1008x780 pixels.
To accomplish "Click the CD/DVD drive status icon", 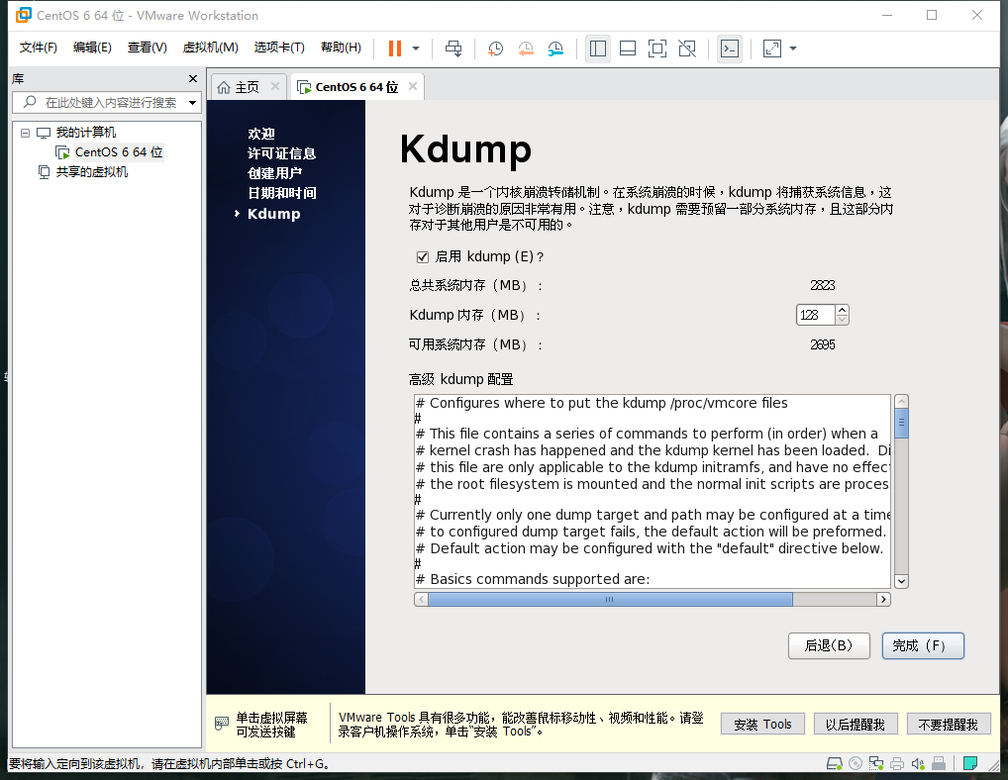I will click(x=855, y=763).
